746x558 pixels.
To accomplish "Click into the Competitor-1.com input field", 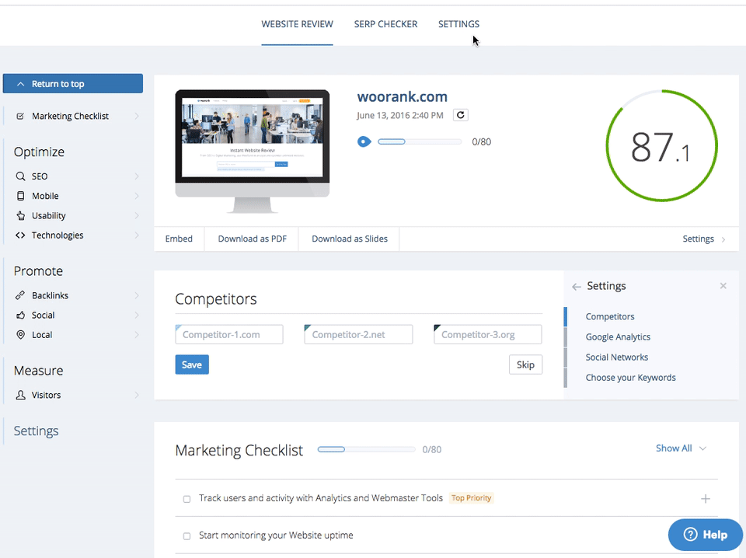I will click(x=229, y=335).
